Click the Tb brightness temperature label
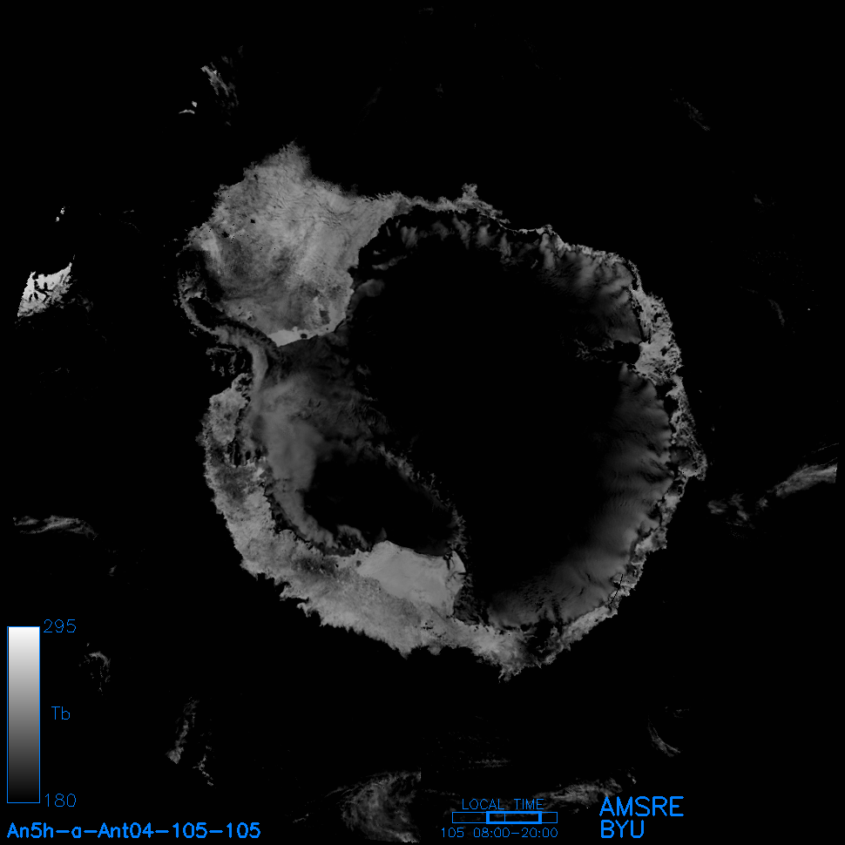The image size is (845, 845). click(61, 713)
